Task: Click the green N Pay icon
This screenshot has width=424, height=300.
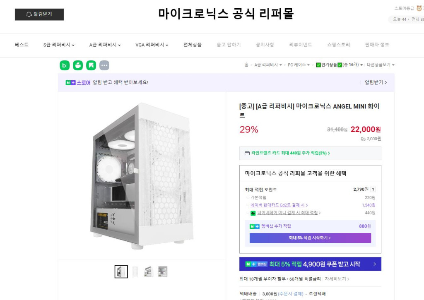Action: (253, 213)
